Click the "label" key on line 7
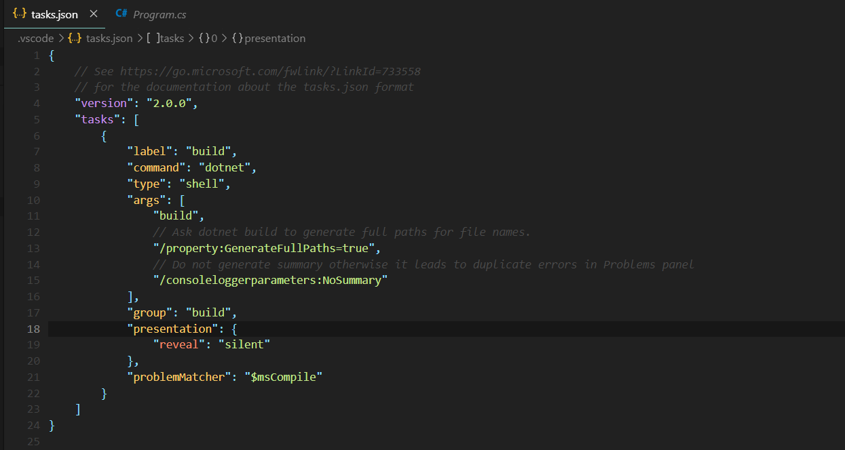This screenshot has height=450, width=845. point(151,152)
